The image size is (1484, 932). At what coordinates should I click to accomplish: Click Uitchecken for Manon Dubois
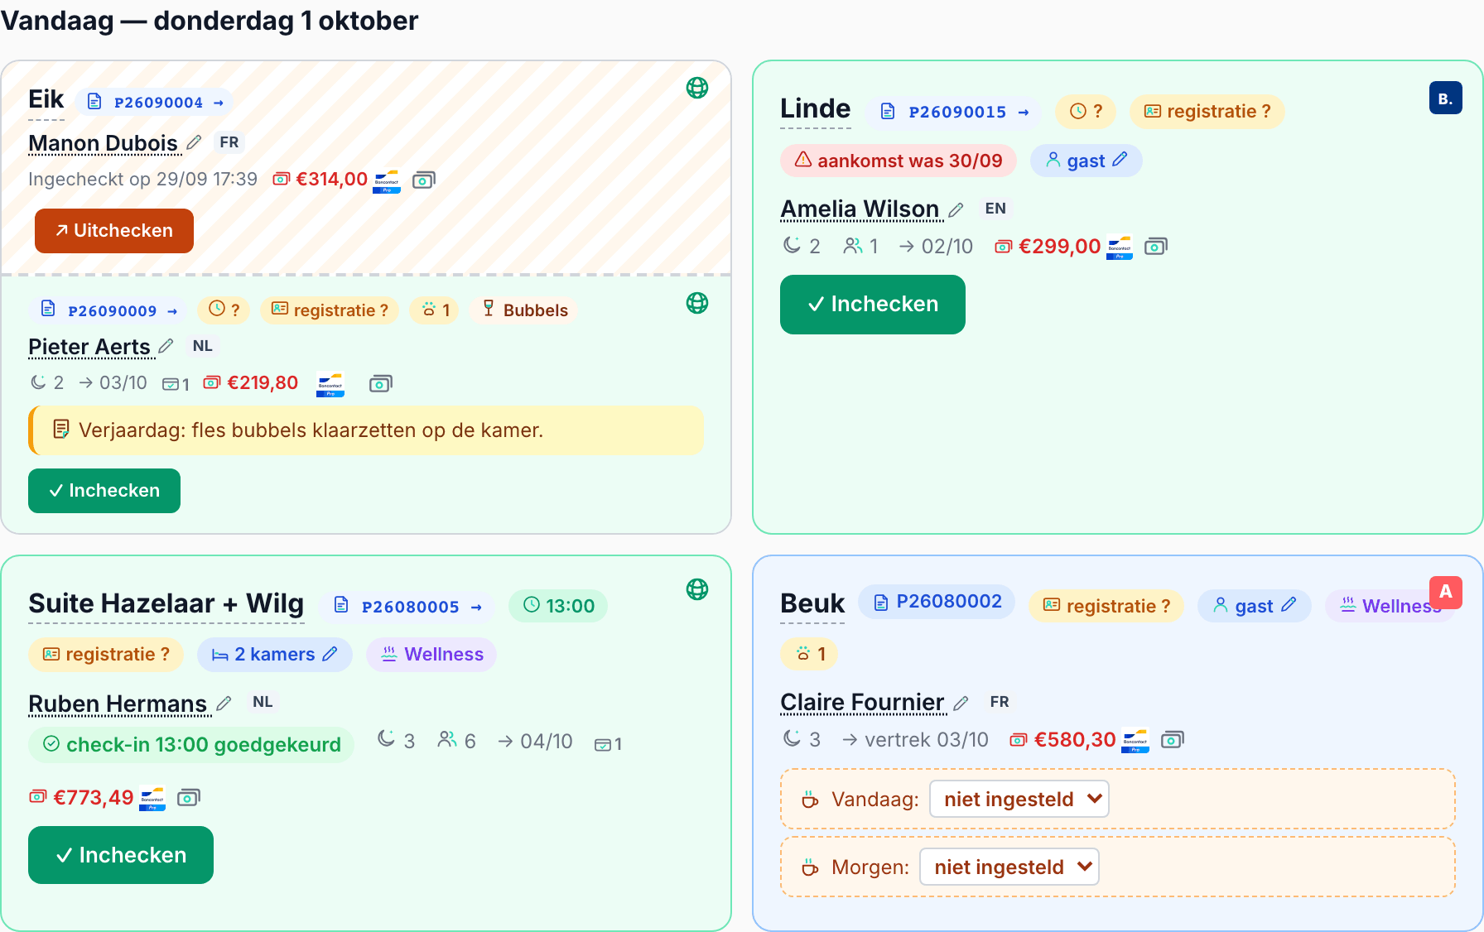point(114,231)
